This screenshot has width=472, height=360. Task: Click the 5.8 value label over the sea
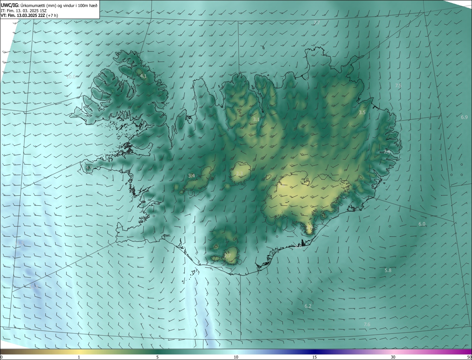[388, 271]
